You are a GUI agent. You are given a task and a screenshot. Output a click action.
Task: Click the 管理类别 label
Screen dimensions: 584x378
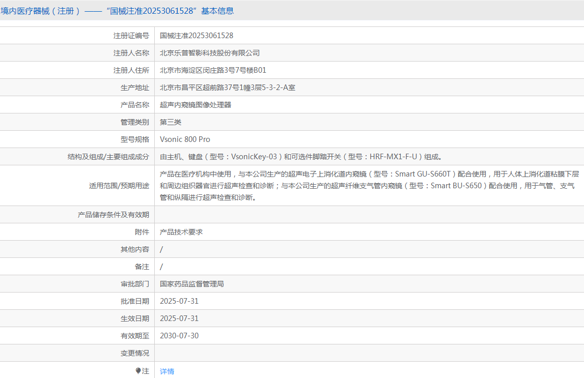[135, 122]
